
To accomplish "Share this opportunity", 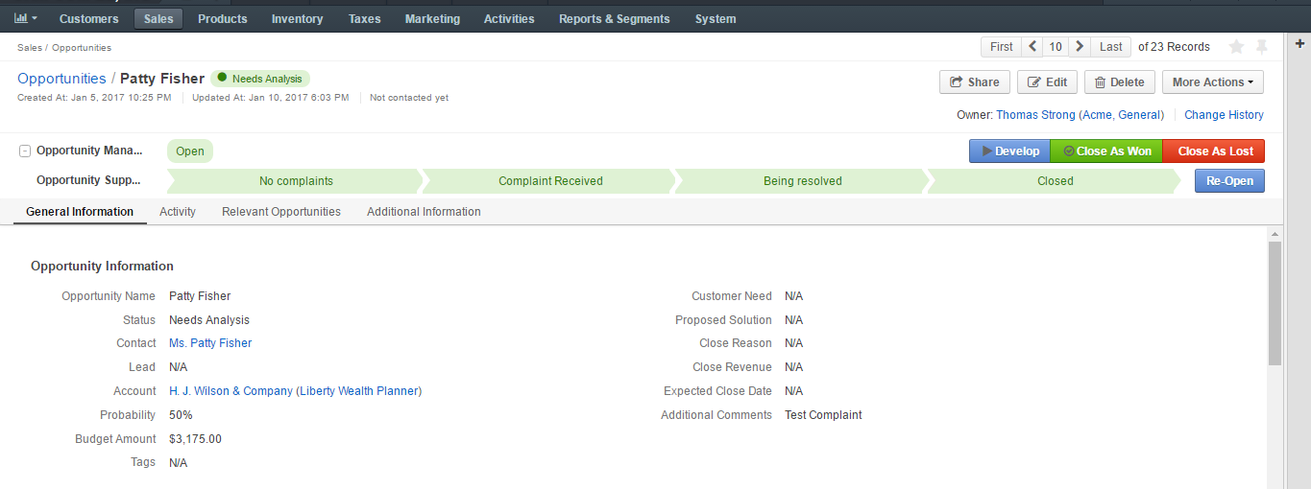I will (975, 82).
